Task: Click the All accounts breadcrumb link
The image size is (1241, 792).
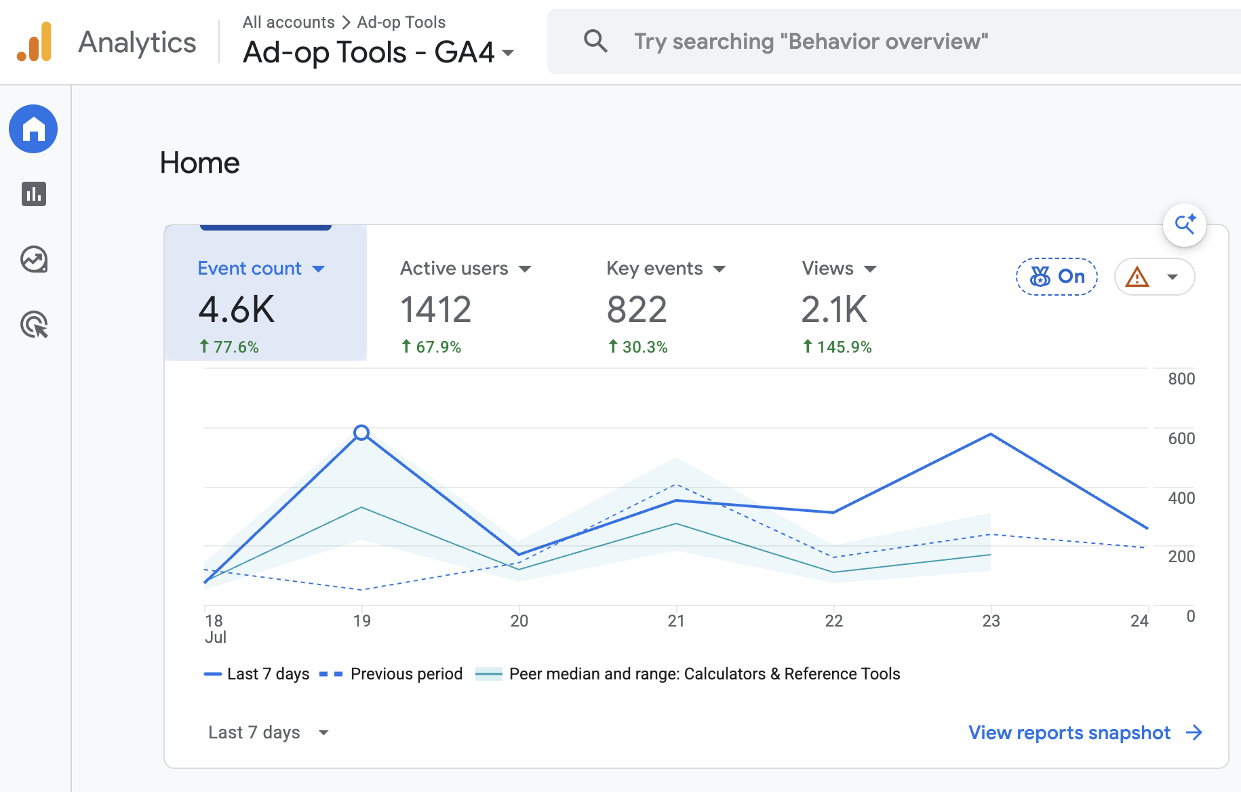Action: 289,22
